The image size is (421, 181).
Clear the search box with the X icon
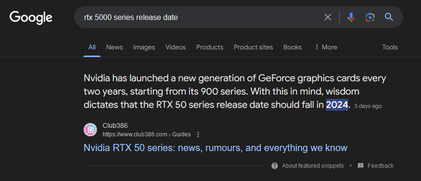(327, 18)
